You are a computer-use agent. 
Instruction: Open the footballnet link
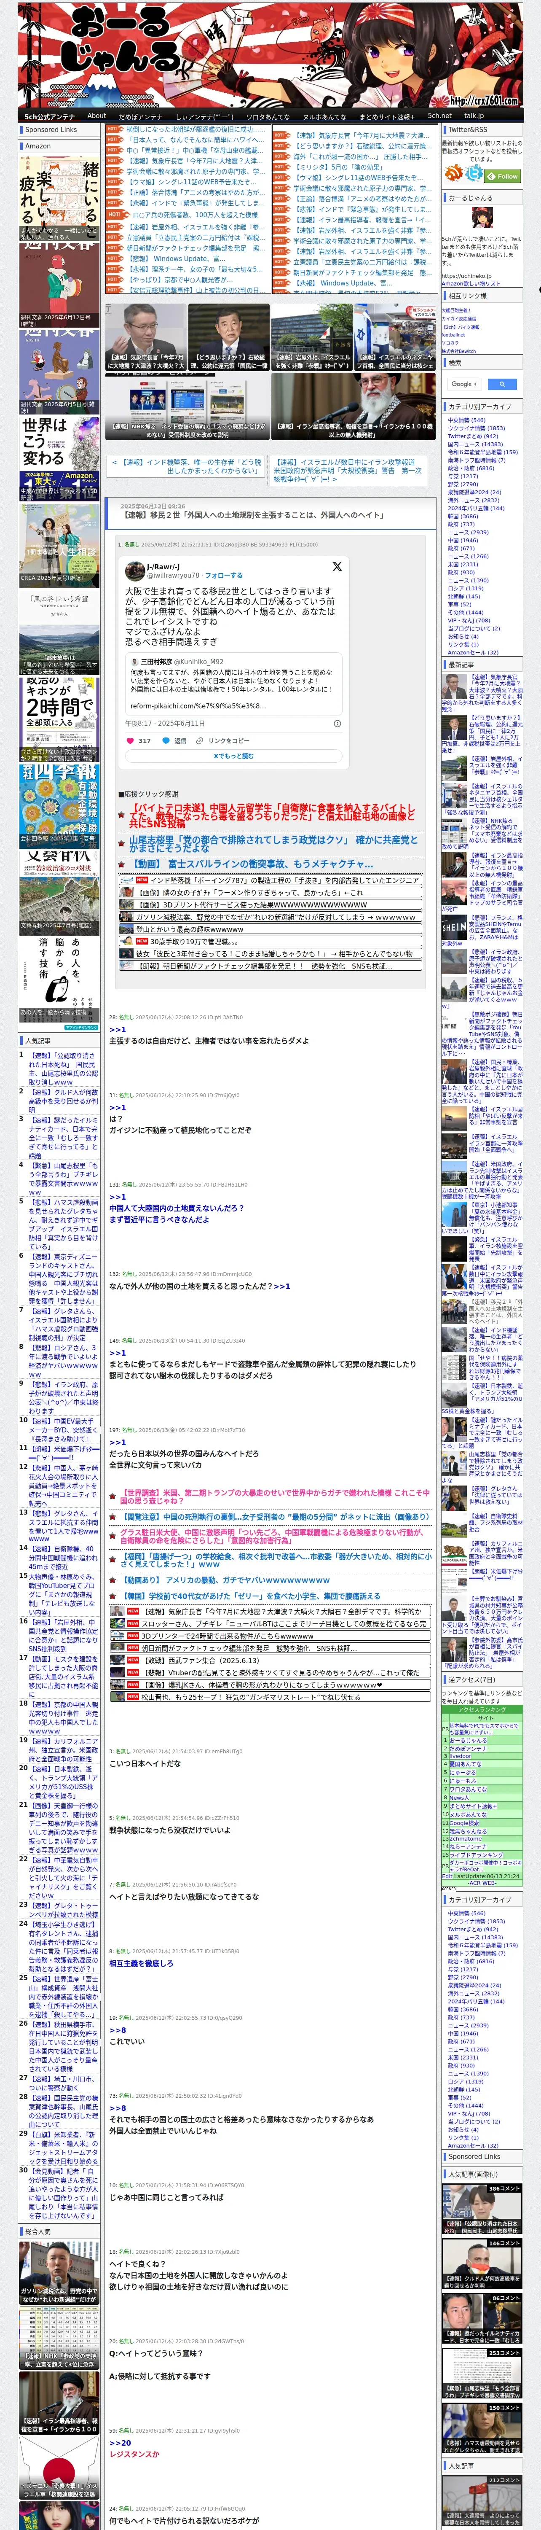point(454,334)
